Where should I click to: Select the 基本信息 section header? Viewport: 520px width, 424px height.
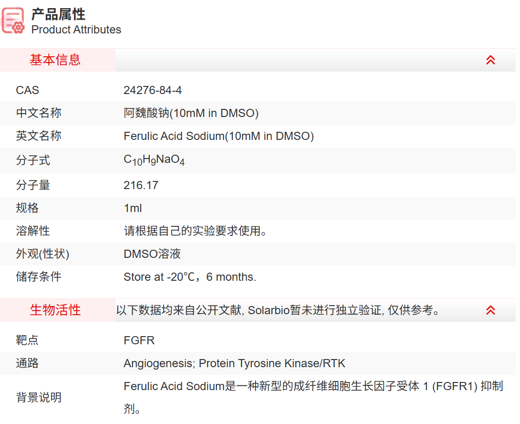55,60
